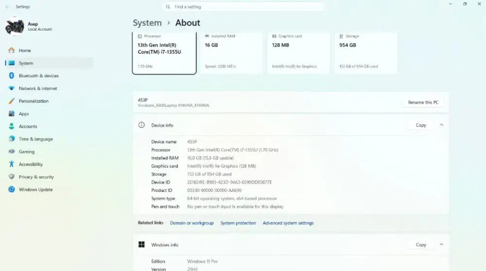
Task: Copy the Device info details
Action: pyautogui.click(x=420, y=125)
